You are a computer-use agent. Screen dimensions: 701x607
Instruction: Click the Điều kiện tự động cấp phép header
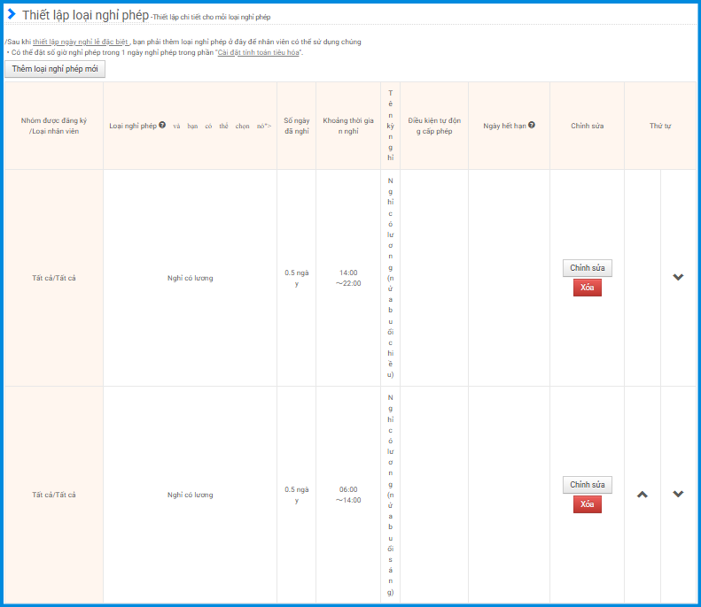click(434, 126)
